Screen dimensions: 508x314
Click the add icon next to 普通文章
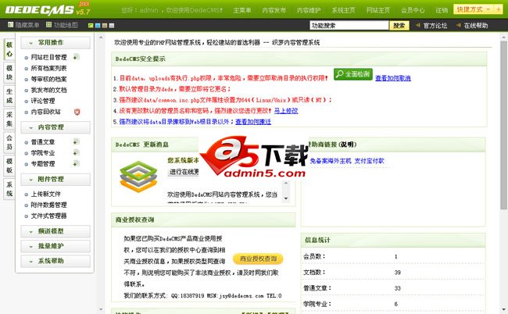click(76, 142)
